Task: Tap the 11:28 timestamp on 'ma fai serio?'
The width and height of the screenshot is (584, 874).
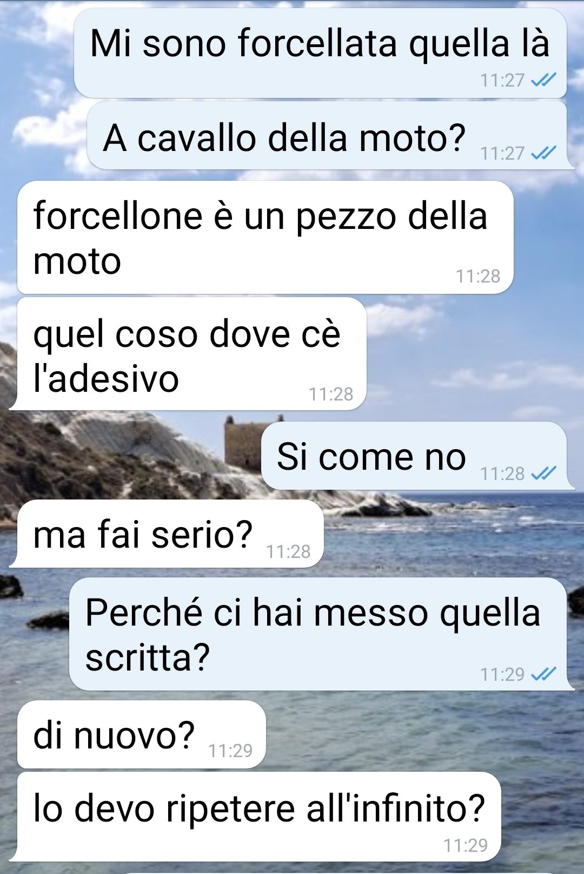Action: [288, 551]
